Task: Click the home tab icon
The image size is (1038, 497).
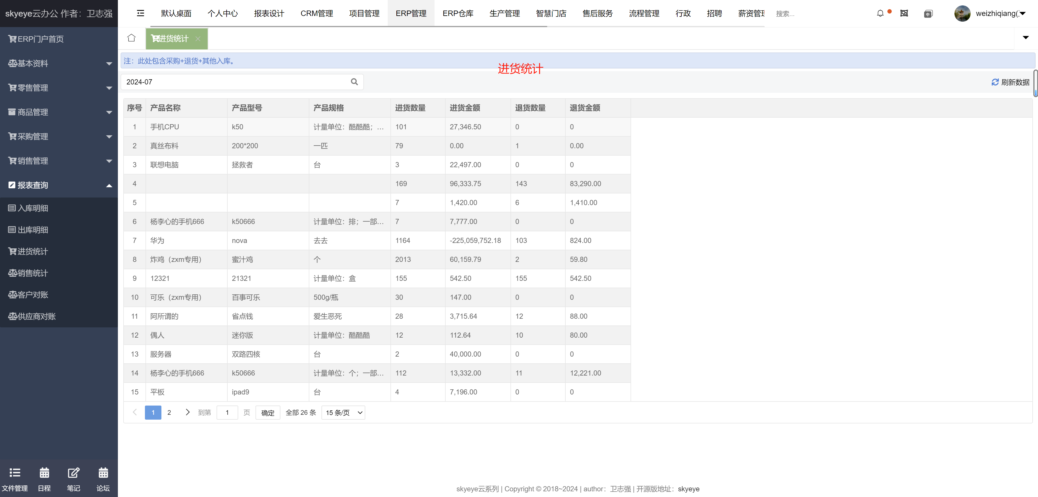Action: [x=131, y=38]
